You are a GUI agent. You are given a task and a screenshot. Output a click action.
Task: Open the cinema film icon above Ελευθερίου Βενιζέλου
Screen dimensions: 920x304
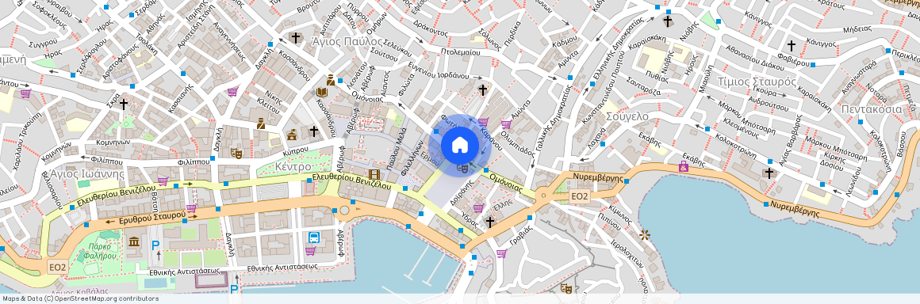coord(374,174)
